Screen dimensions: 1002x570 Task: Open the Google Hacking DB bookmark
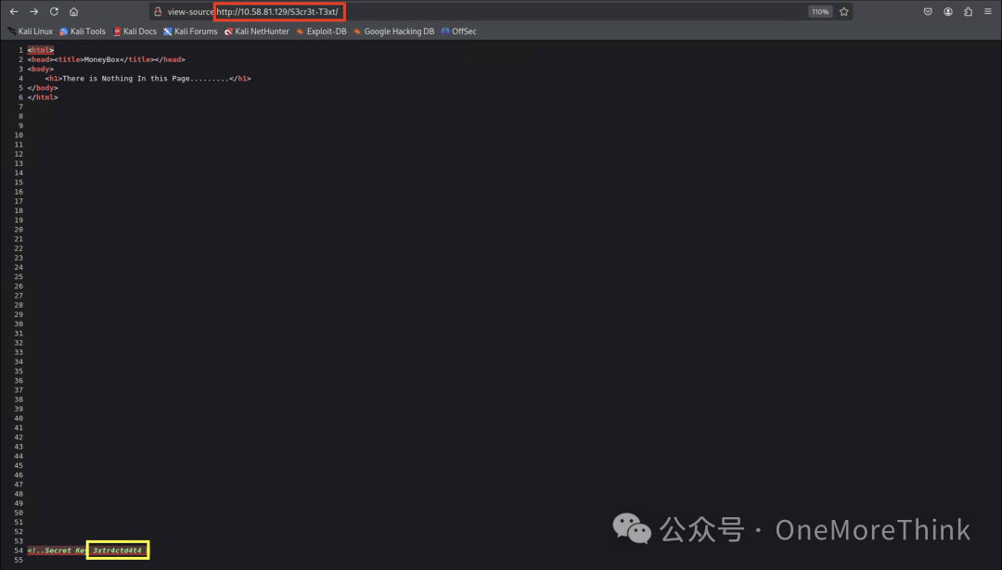pyautogui.click(x=393, y=32)
